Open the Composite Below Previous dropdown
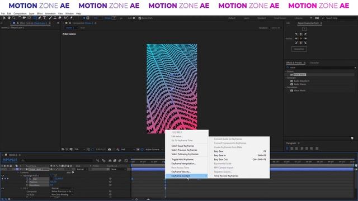This screenshot has width=358, height=201. click(62, 192)
